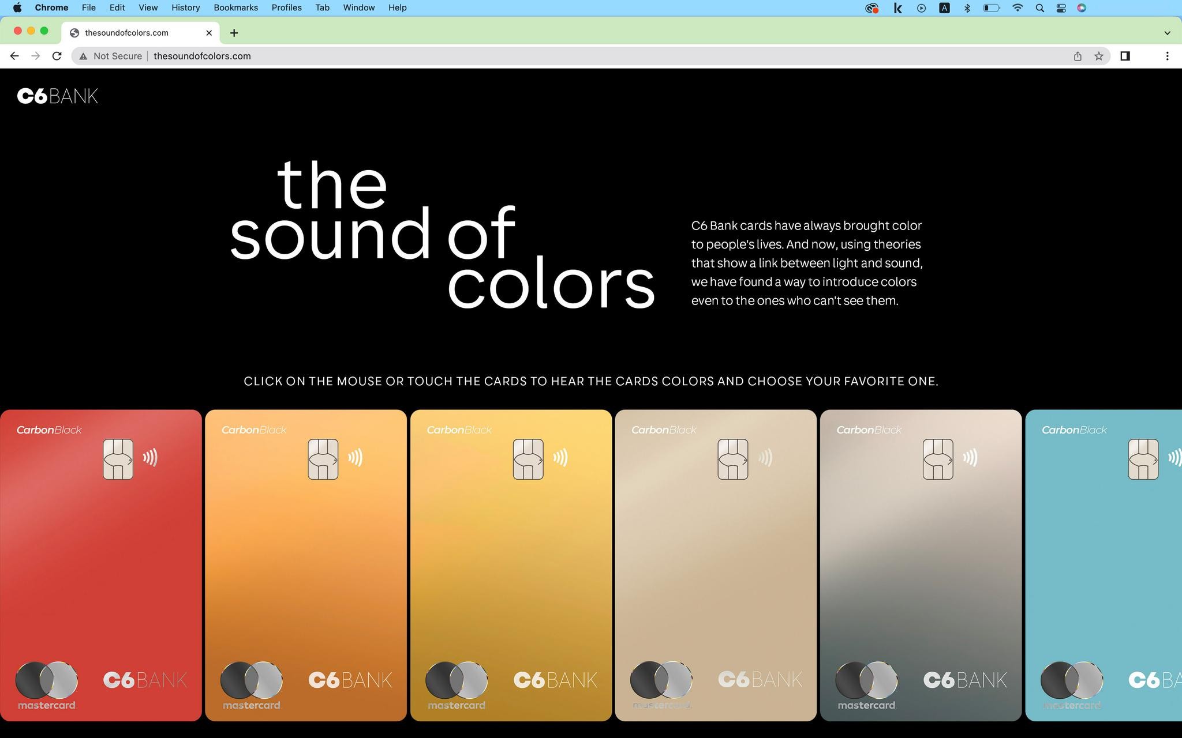The height and width of the screenshot is (738, 1182).
Task: Open the Tab menu
Action: tap(322, 7)
